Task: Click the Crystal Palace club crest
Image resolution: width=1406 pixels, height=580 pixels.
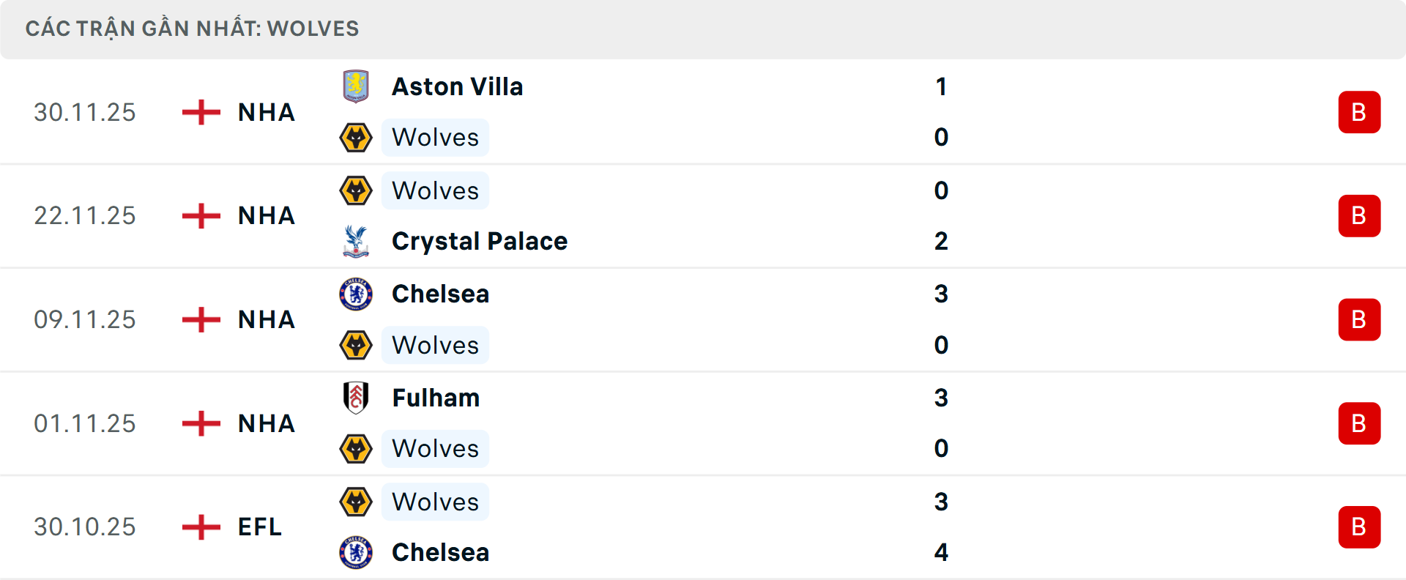Action: click(356, 241)
